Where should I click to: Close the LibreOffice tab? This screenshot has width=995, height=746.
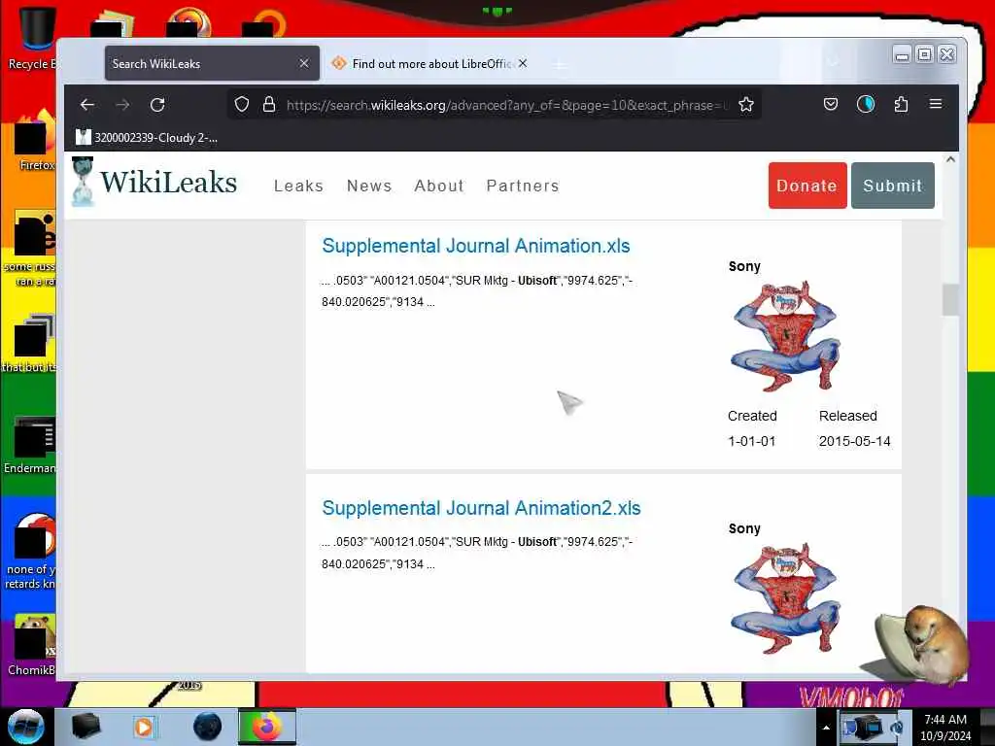coord(522,63)
